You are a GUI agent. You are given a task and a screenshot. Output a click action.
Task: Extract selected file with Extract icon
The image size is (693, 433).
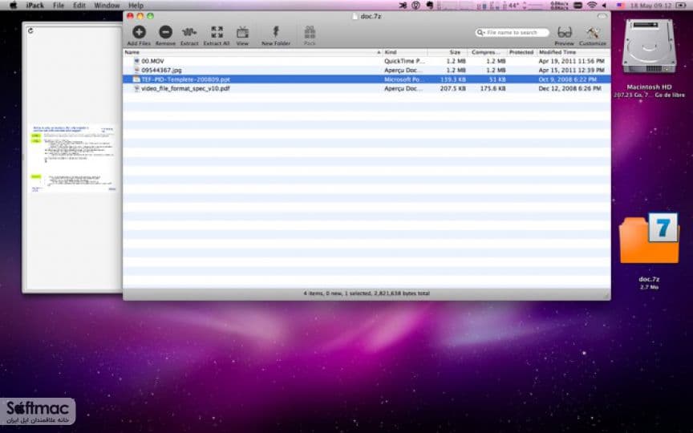189,32
